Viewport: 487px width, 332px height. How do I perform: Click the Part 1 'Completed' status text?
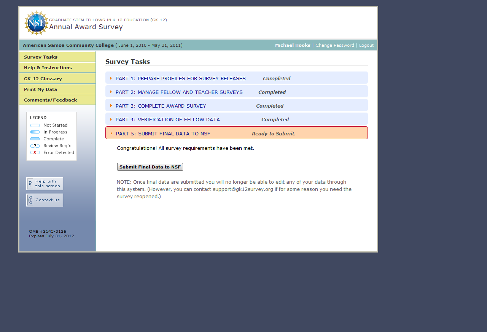(277, 79)
